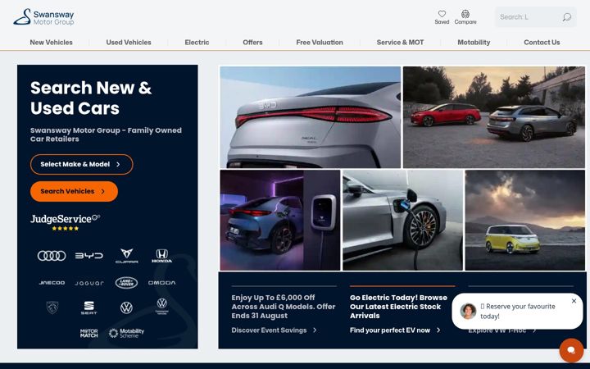Open the New Vehicles menu
The width and height of the screenshot is (590, 369).
(x=51, y=43)
